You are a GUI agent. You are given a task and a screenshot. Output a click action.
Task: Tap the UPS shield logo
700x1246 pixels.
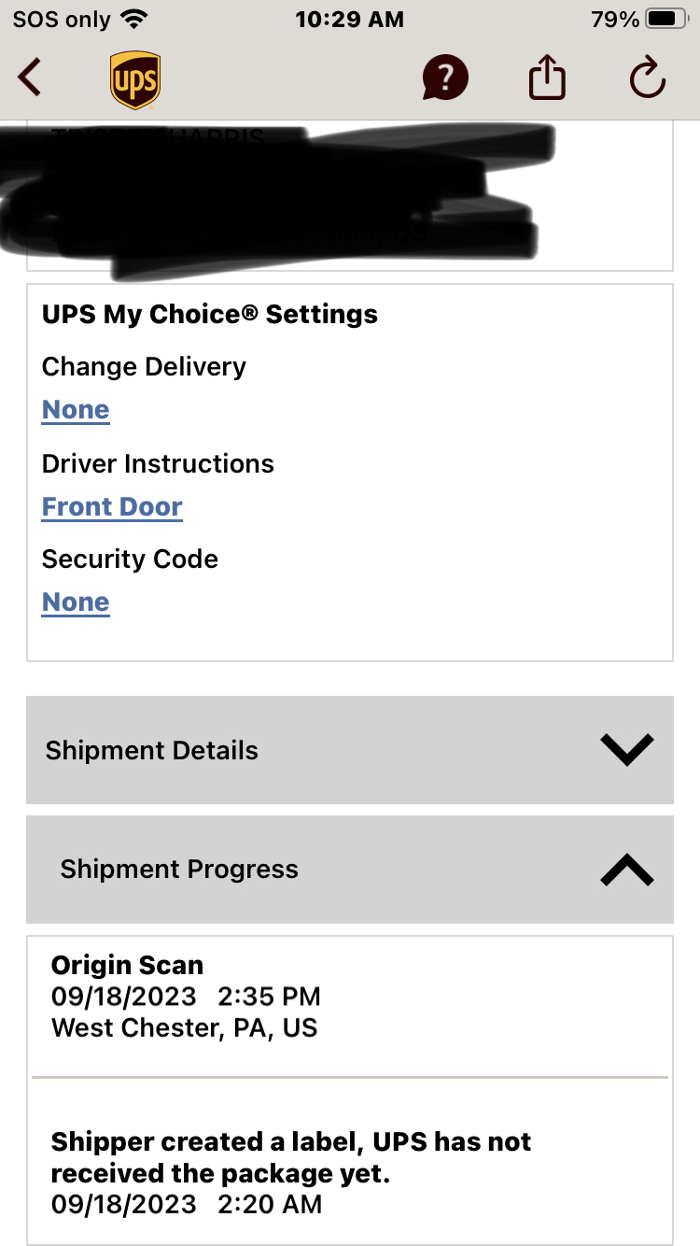point(134,79)
